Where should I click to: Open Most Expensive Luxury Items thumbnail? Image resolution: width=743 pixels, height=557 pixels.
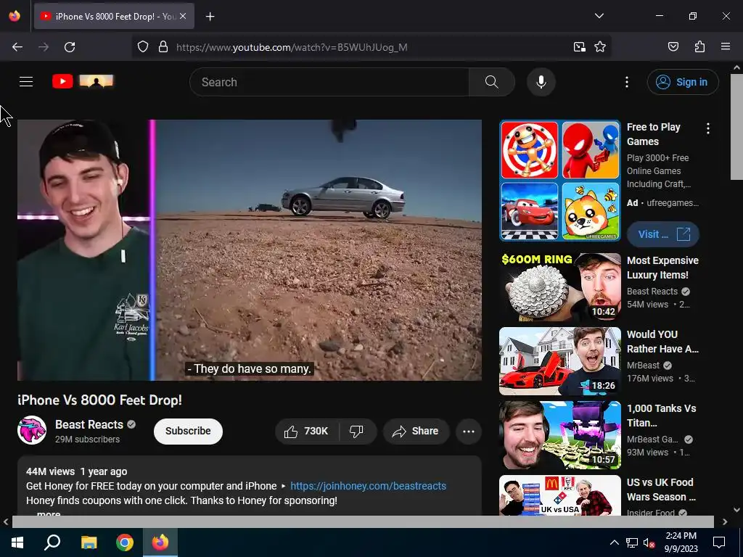559,287
